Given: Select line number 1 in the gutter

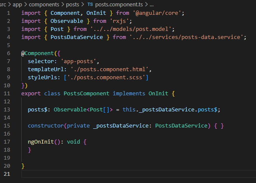Looking at the screenshot, I should (x=9, y=13).
